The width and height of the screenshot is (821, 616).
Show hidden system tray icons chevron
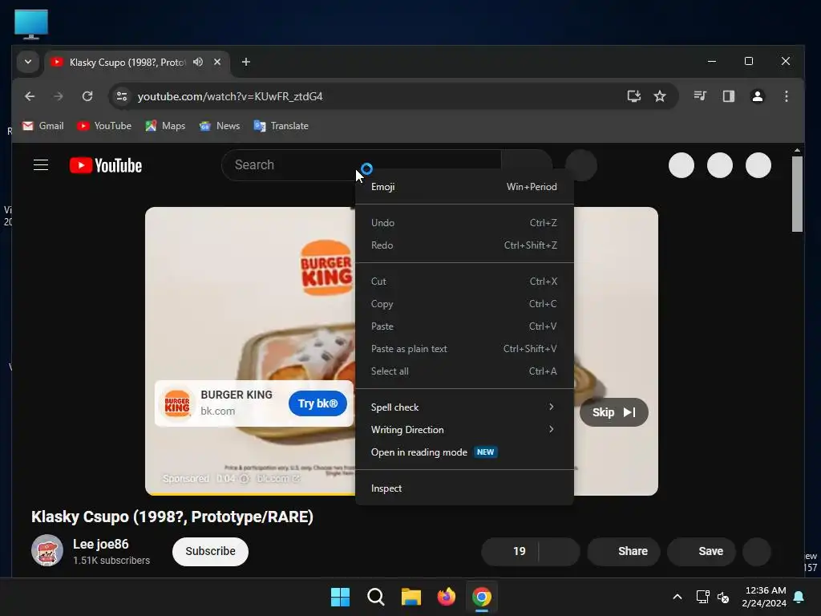pos(677,597)
